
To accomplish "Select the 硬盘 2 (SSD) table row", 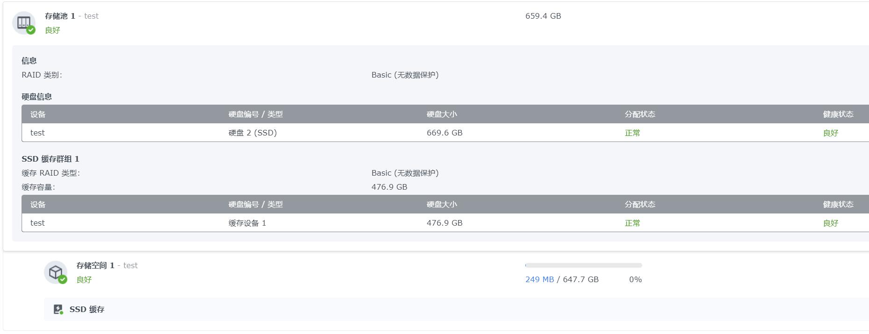I will 327,133.
